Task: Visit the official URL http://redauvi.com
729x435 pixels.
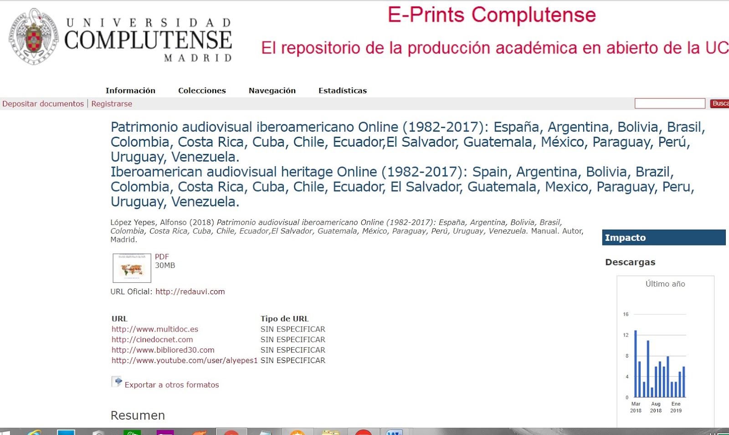Action: click(x=190, y=292)
